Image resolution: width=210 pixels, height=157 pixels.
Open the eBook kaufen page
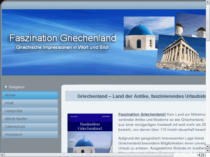pyautogui.click(x=30, y=119)
